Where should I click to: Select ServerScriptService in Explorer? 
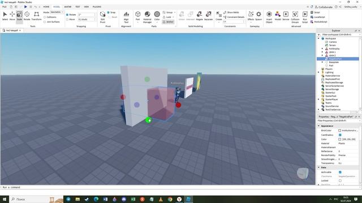(334, 86)
